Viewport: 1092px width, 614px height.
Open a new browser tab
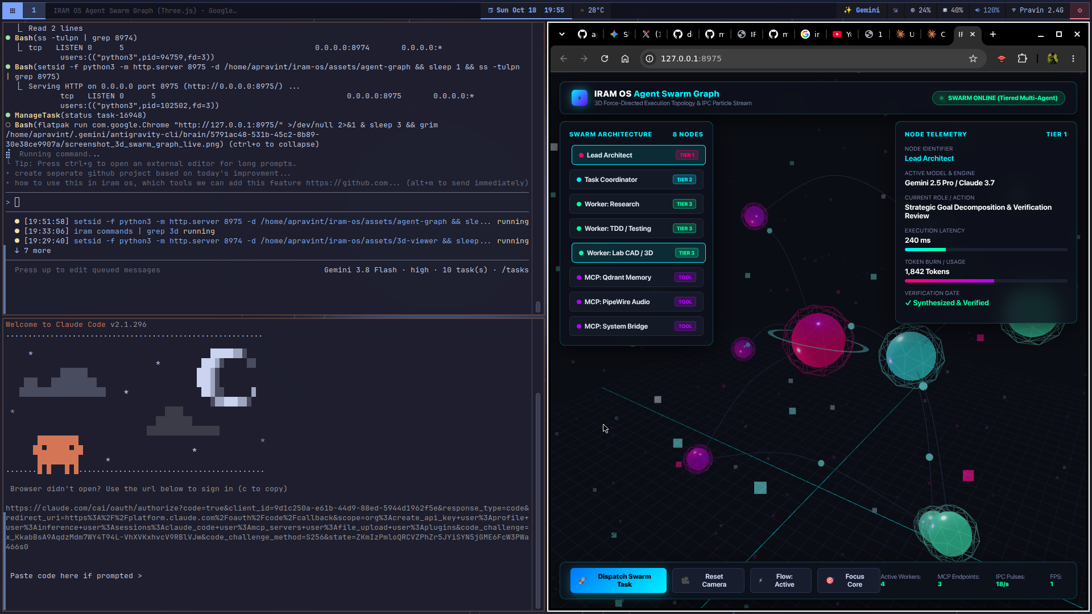coord(993,34)
